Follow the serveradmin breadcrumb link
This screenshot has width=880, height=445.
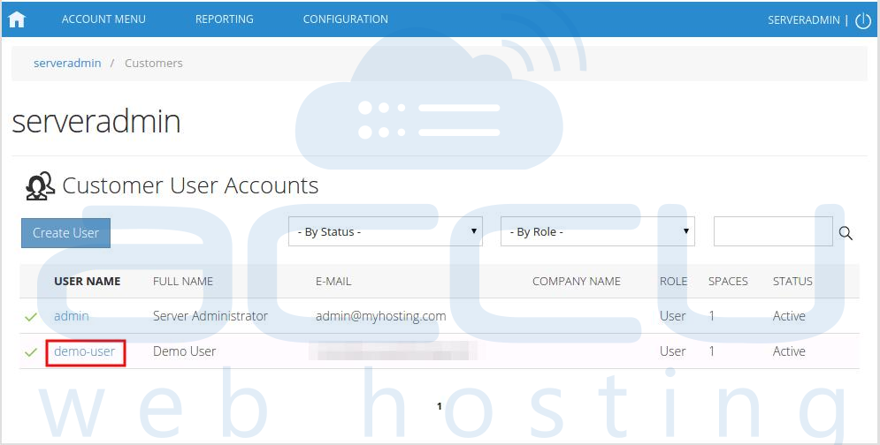(x=67, y=63)
